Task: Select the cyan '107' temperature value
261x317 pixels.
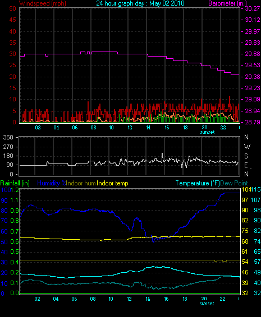Action: 256,200
